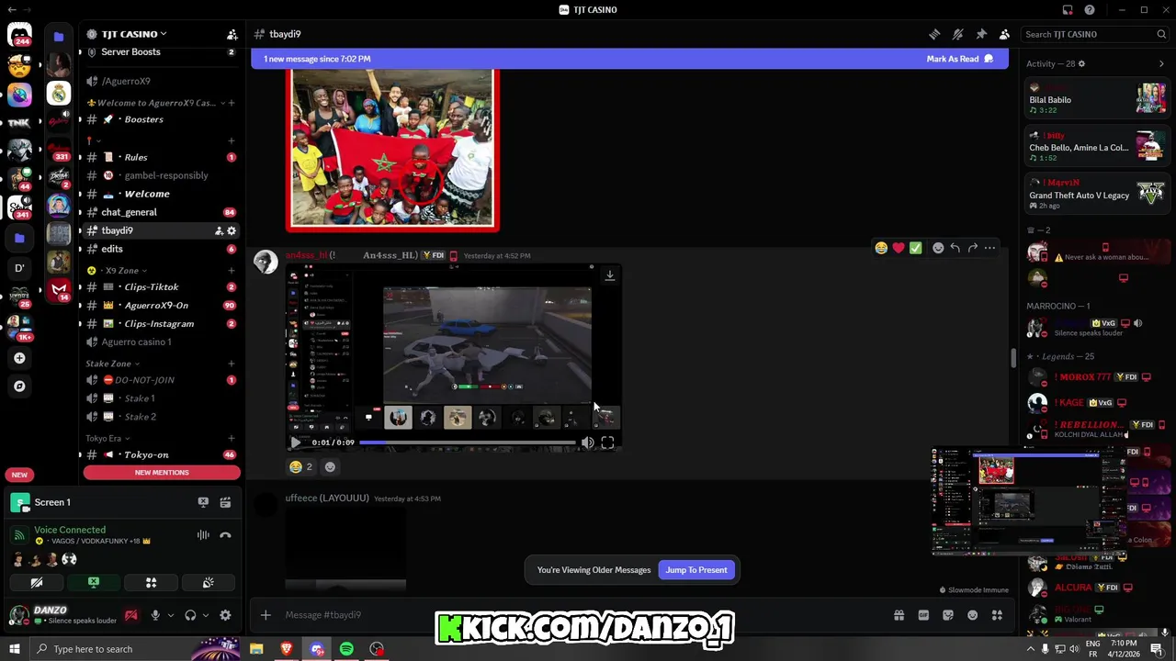The image size is (1176, 661).
Task: Open Spotify from Windows taskbar
Action: click(x=346, y=649)
